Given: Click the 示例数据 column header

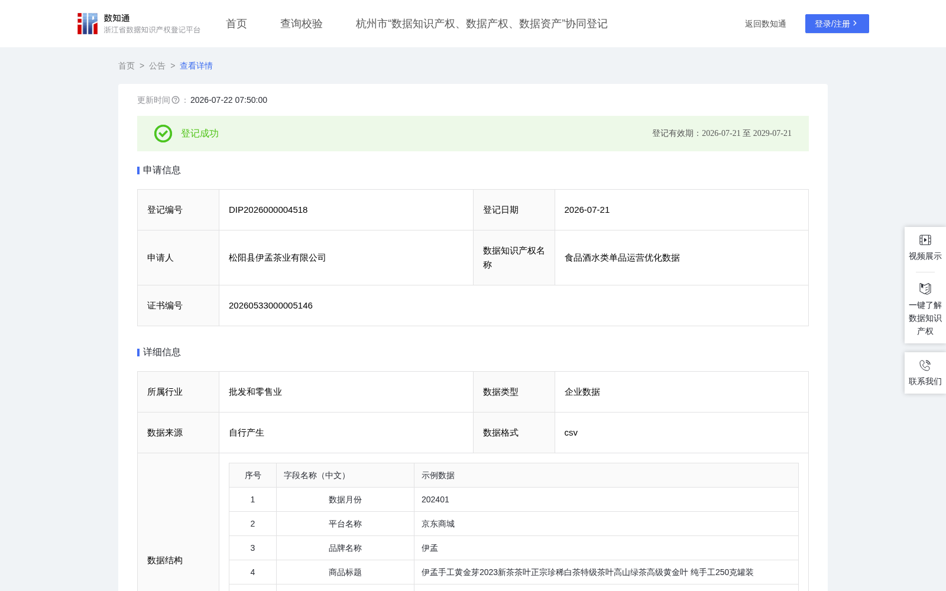Looking at the screenshot, I should pos(606,475).
